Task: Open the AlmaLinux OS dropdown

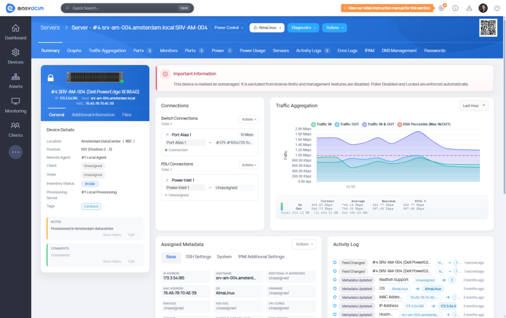Action: (x=267, y=28)
